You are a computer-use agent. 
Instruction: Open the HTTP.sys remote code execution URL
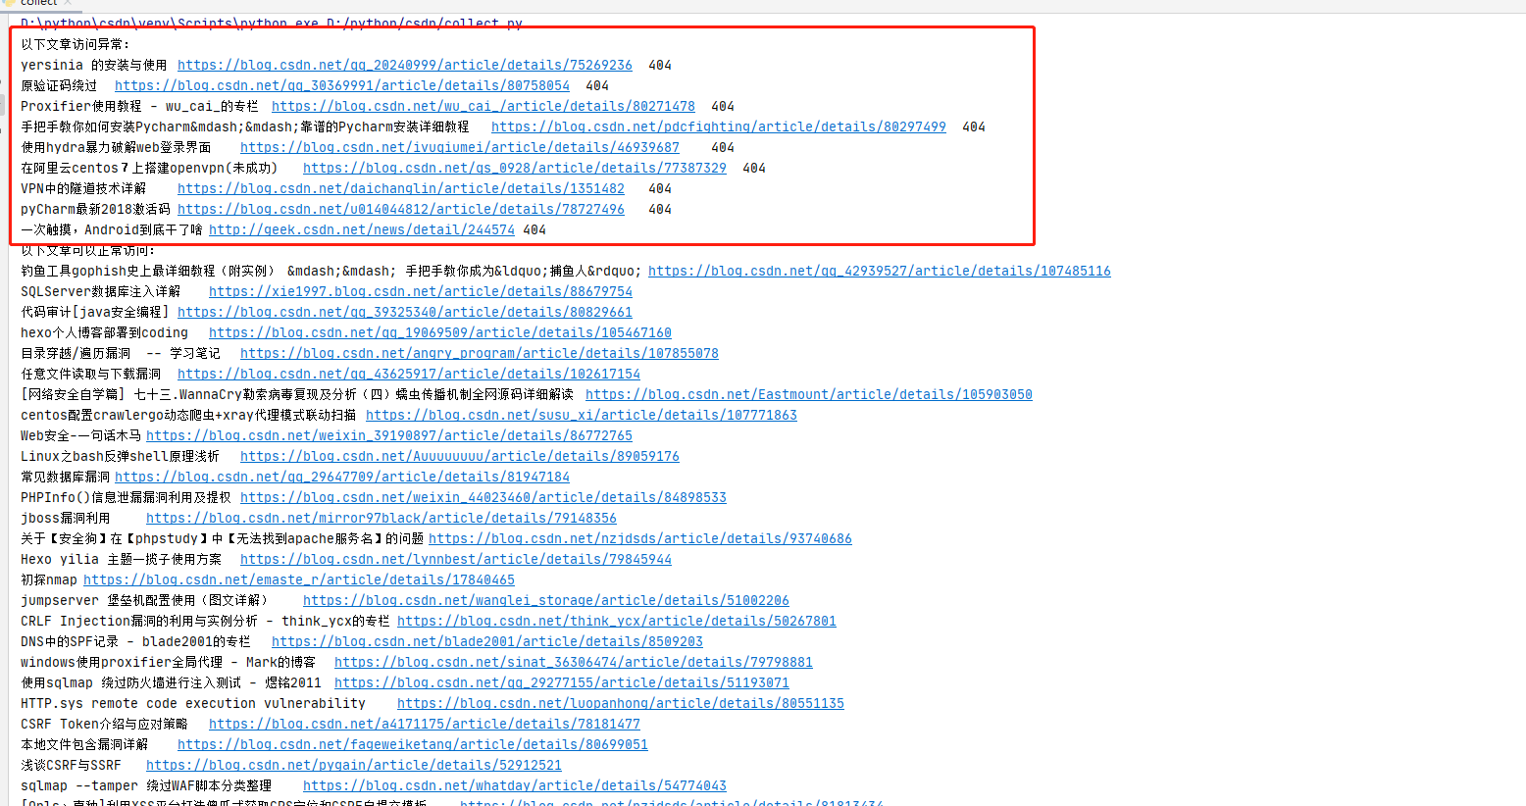(621, 703)
